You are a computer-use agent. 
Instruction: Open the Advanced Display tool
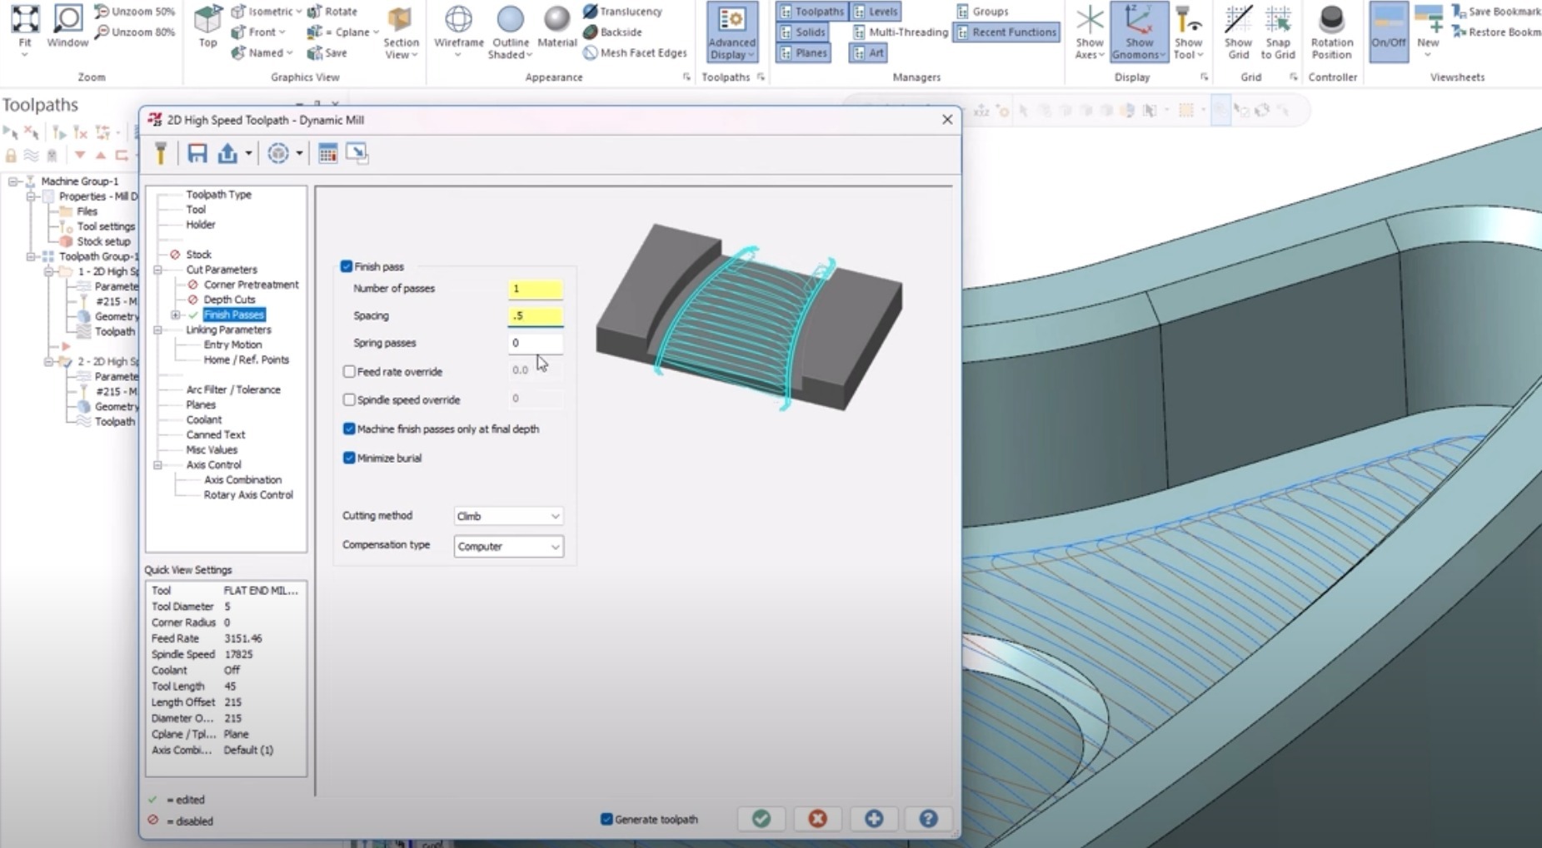point(731,32)
